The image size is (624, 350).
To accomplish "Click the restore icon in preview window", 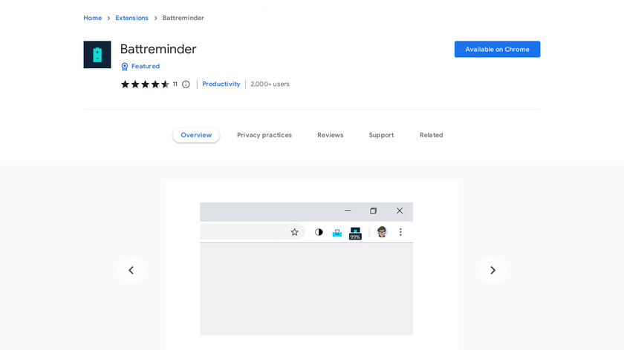I will [x=373, y=211].
